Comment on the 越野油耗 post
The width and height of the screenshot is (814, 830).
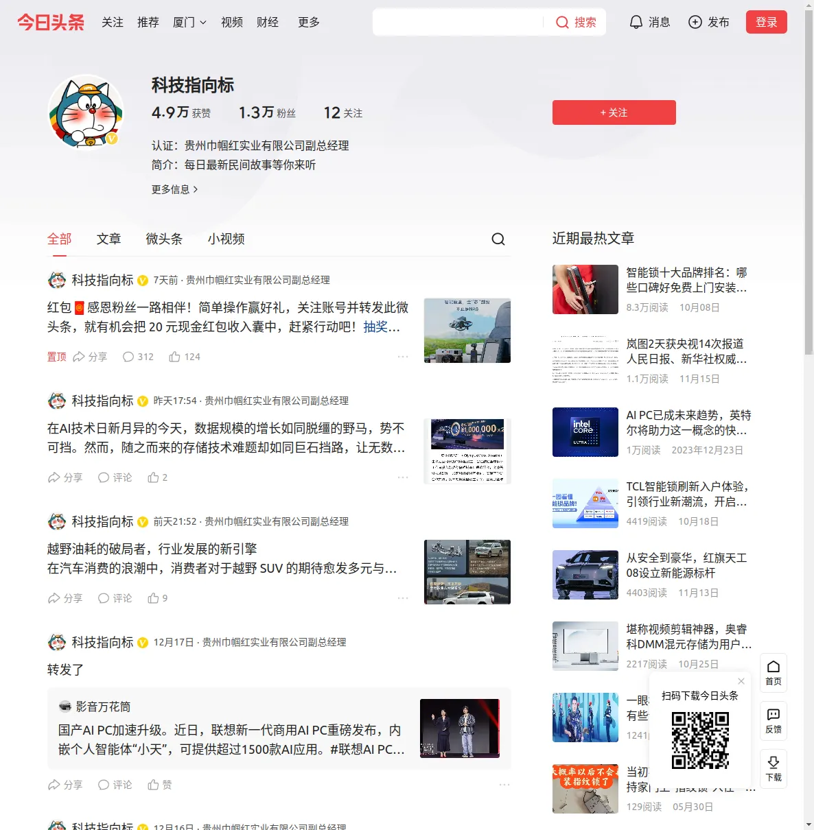point(115,598)
